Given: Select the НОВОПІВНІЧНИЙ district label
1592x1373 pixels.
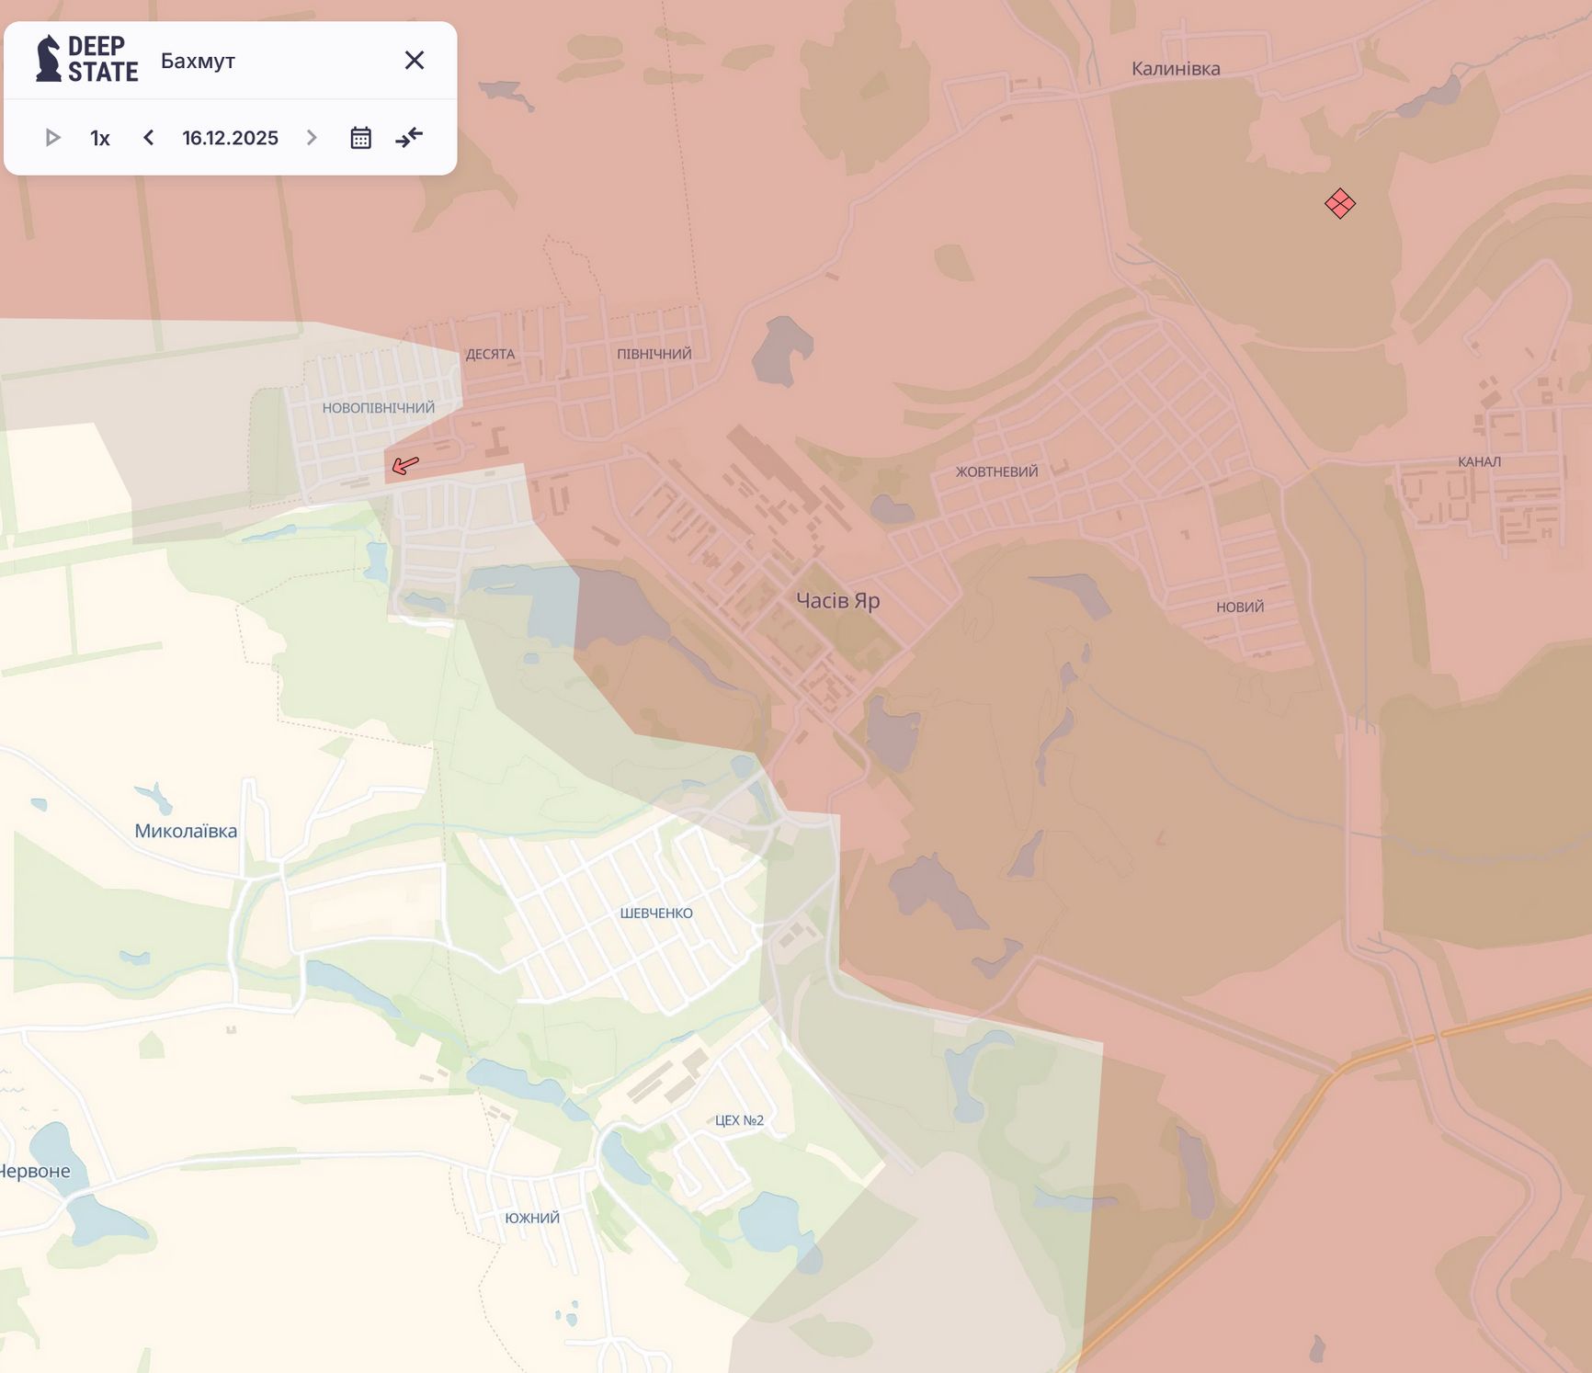Looking at the screenshot, I should point(378,408).
